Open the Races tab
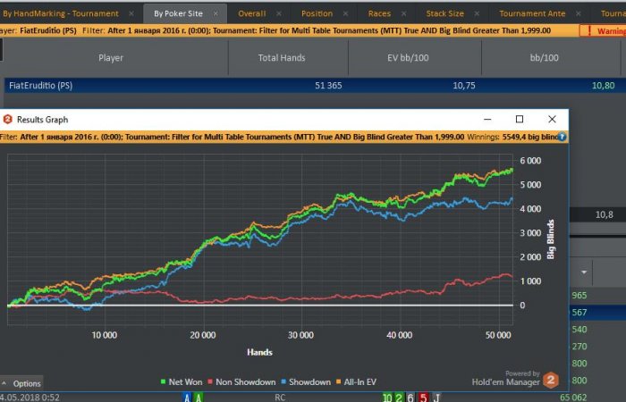Viewport: 626px width, 402px height. [x=379, y=13]
